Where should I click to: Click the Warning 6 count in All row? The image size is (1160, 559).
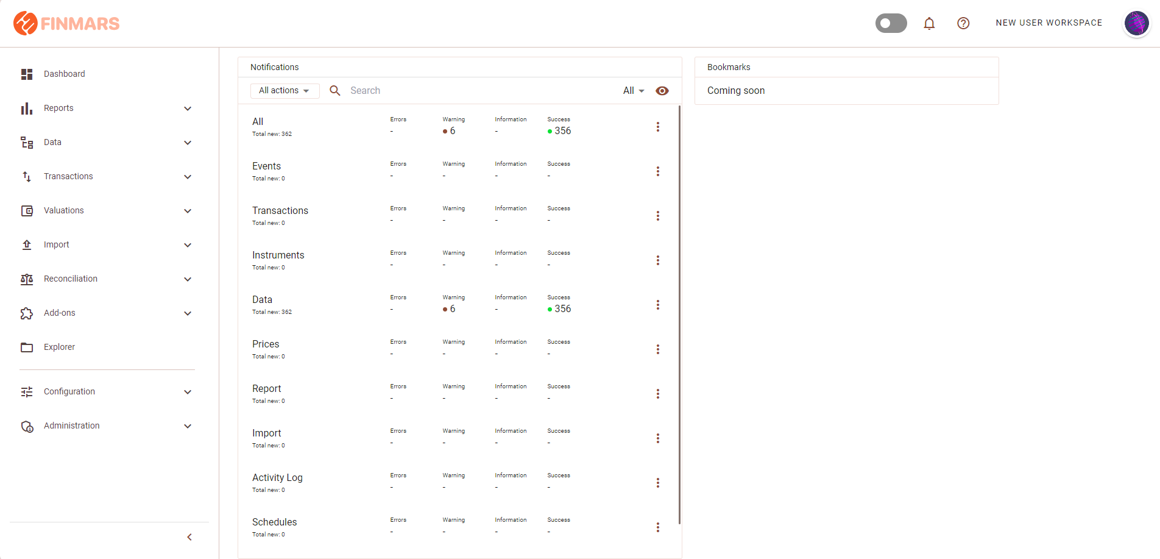449,131
